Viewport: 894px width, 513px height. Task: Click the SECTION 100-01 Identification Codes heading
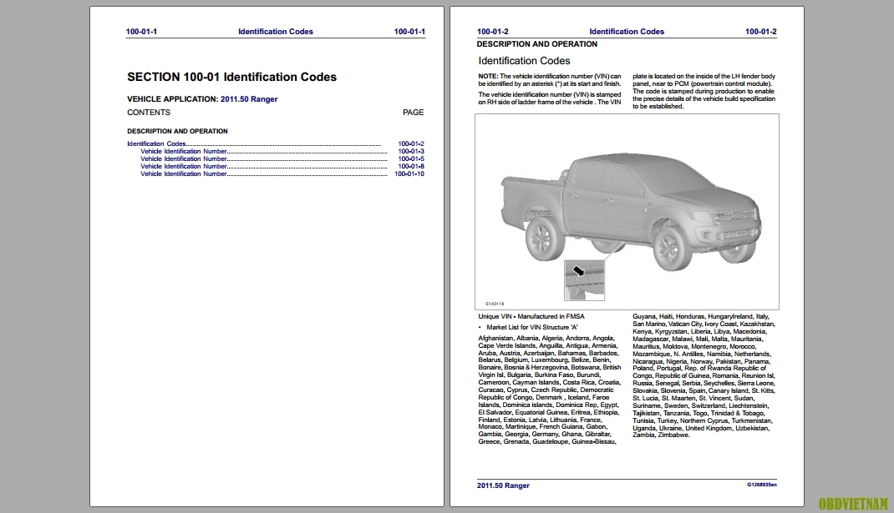pos(231,77)
